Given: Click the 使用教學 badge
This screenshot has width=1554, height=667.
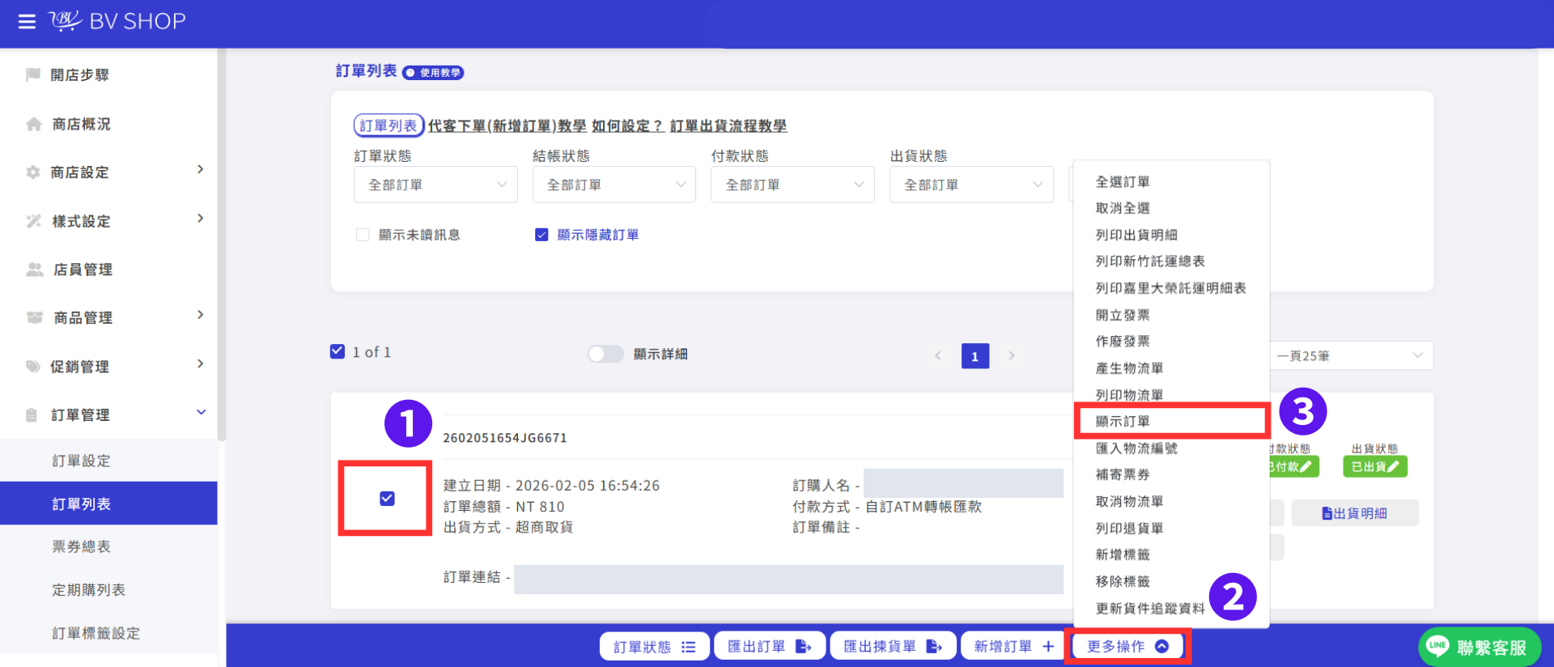Looking at the screenshot, I should tap(433, 73).
